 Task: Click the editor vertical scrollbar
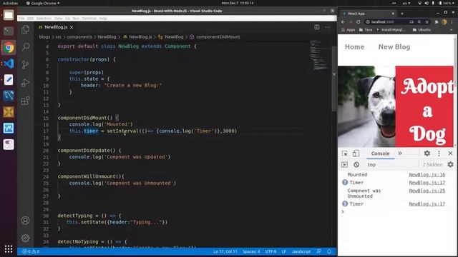[334, 79]
